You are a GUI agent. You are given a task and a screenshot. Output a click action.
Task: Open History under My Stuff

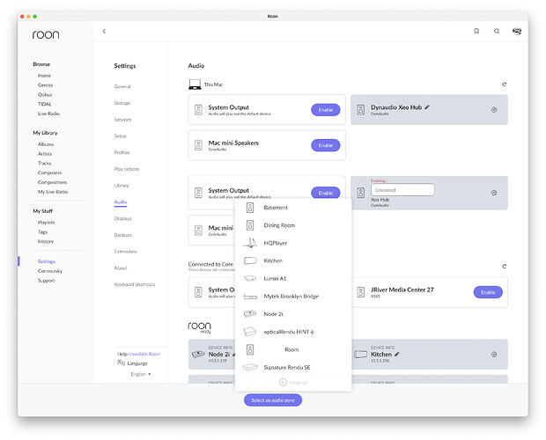click(x=46, y=242)
